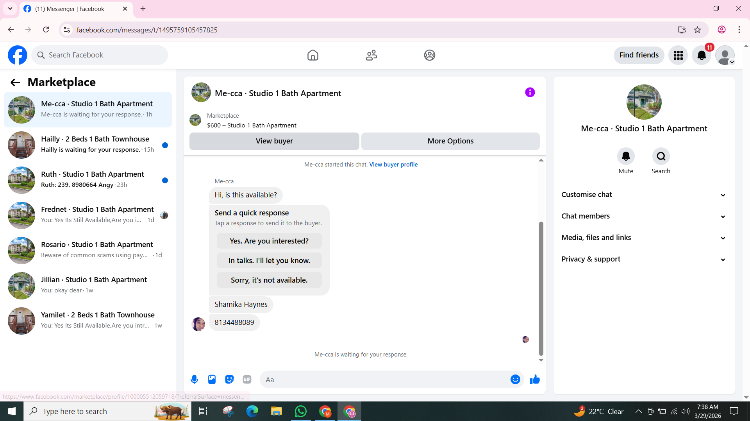Select the message "8134488089"
The width and height of the screenshot is (750, 421).
tap(234, 322)
